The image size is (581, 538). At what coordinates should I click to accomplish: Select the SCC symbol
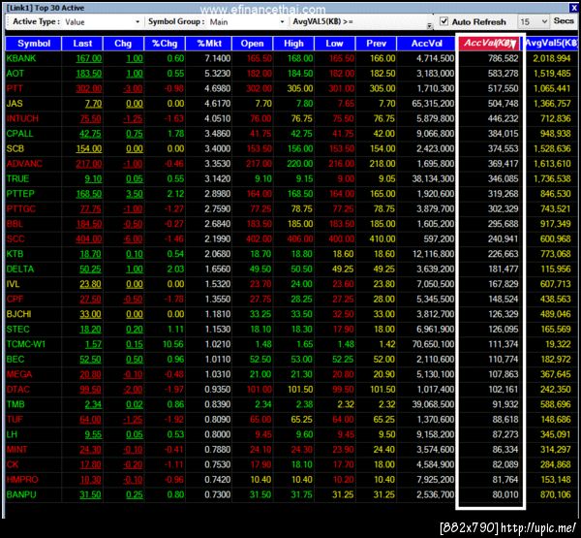click(15, 238)
